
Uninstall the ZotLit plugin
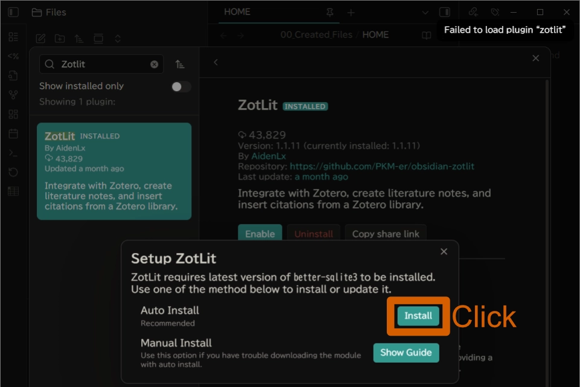[313, 234]
